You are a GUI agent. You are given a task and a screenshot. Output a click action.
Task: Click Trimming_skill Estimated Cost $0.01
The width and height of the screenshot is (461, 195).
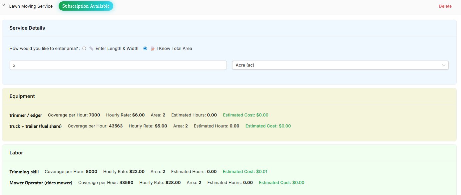tap(245, 172)
